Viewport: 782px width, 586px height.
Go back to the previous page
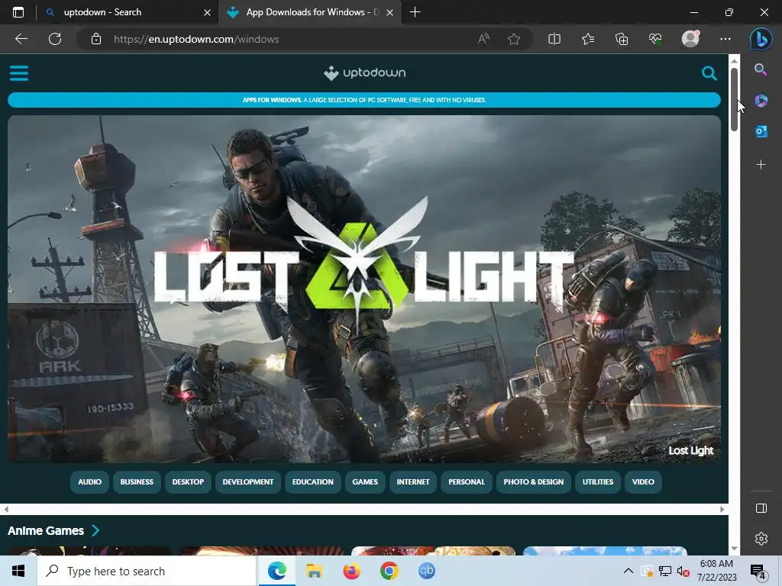[x=21, y=39]
